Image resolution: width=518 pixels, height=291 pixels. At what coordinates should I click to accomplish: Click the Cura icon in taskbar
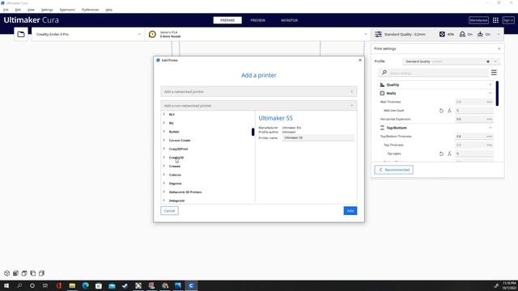(191, 285)
